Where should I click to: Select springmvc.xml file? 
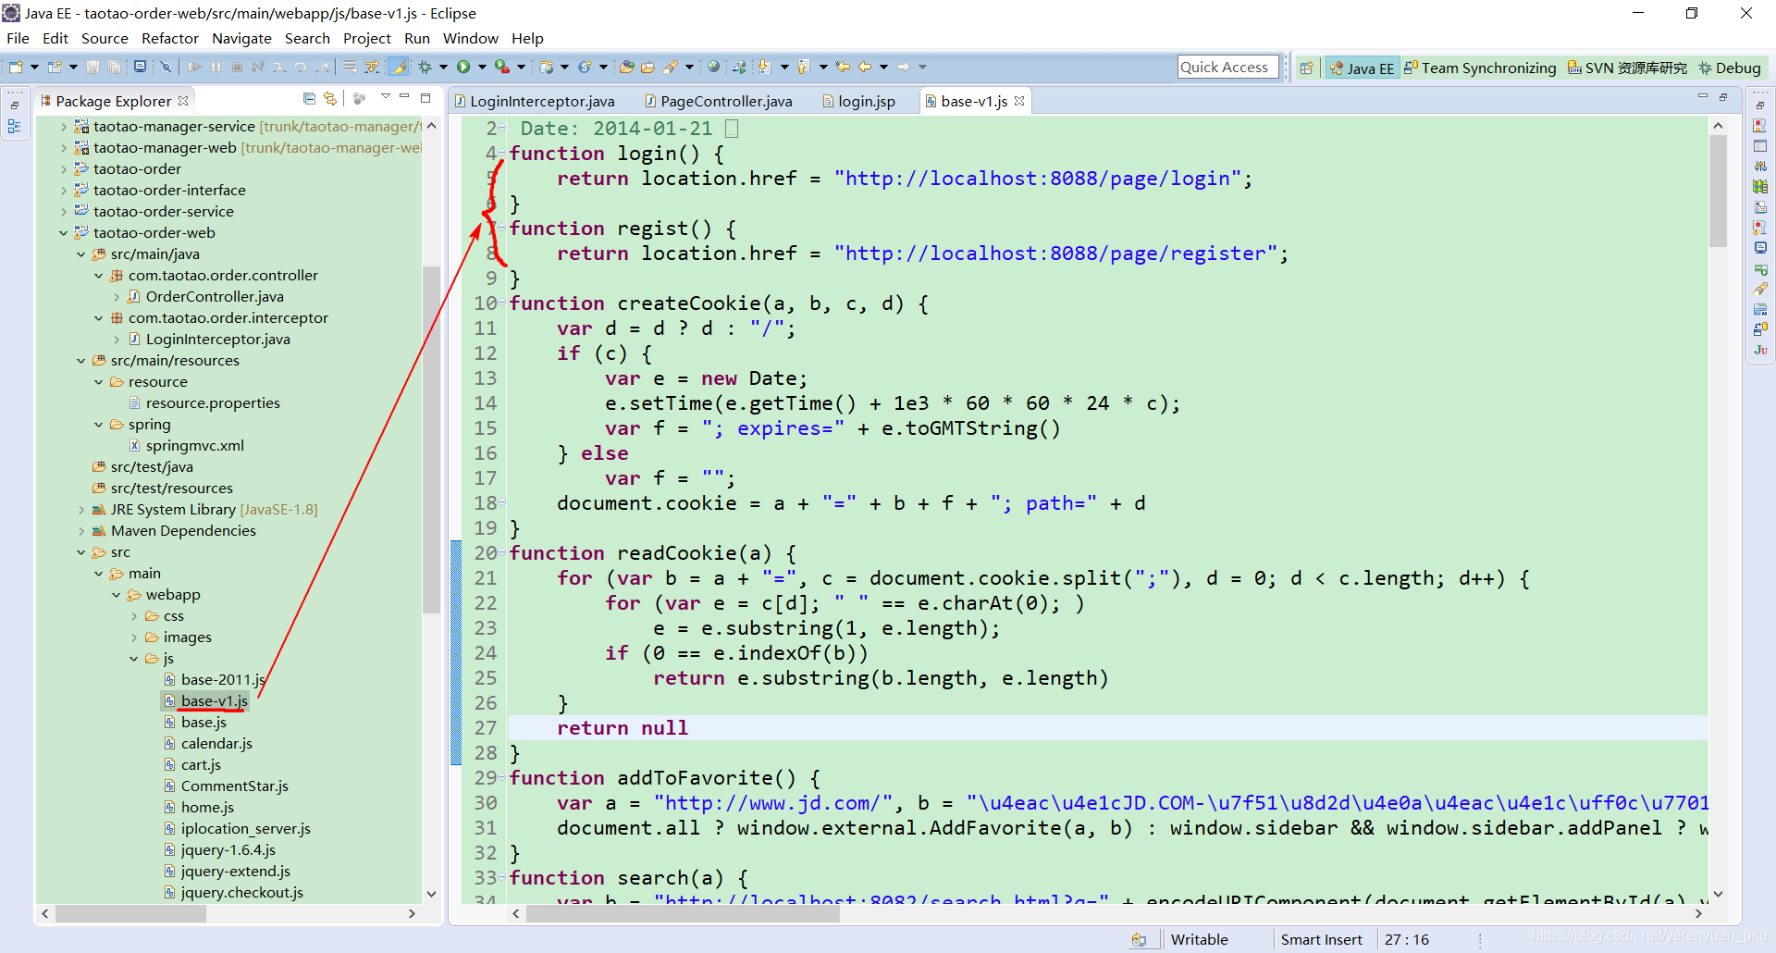194,446
